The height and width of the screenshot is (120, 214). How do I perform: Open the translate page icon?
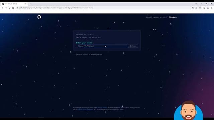click(x=193, y=8)
